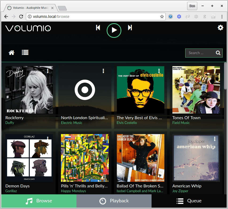Viewport: 228px width, 209px height.
Task: Switch to the Playback tab
Action: coord(114,201)
